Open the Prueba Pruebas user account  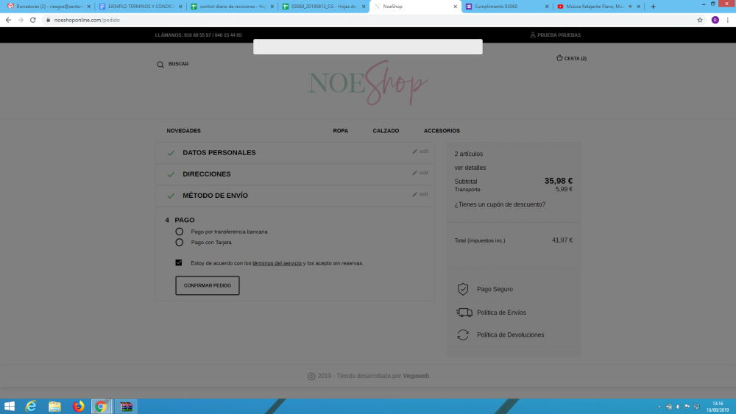(555, 35)
